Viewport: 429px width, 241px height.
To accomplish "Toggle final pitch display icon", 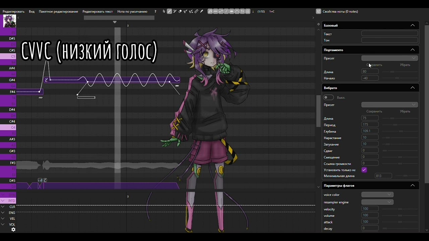I will [226, 11].
